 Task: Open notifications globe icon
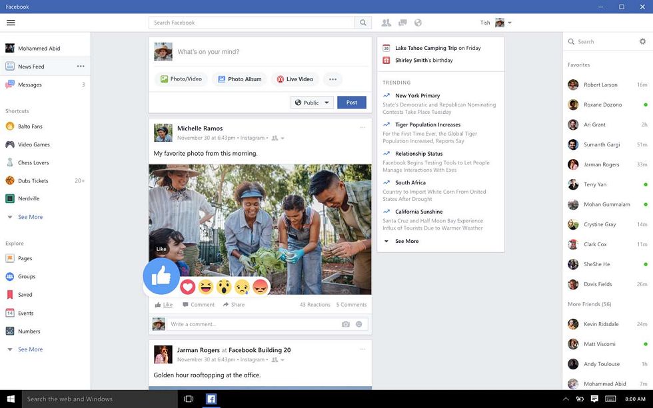click(418, 23)
